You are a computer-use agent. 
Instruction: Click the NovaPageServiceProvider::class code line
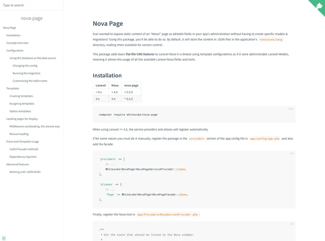coord(146,169)
